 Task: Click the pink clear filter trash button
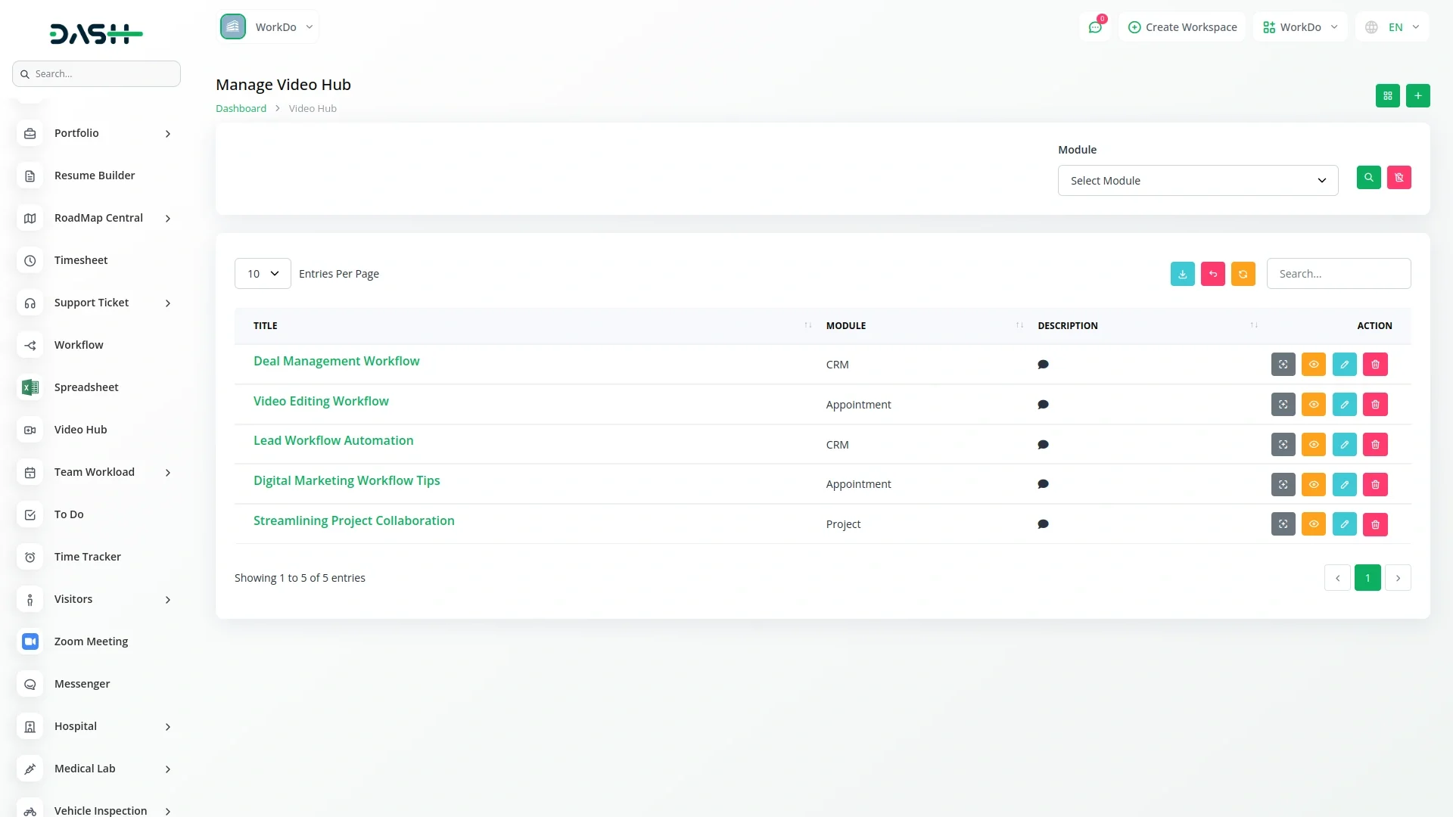pyautogui.click(x=1399, y=178)
